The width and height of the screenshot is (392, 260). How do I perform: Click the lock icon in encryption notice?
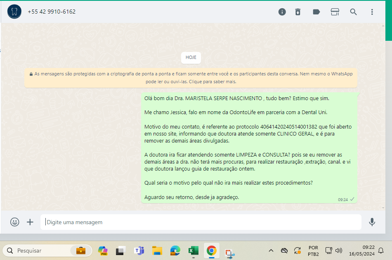31,74
